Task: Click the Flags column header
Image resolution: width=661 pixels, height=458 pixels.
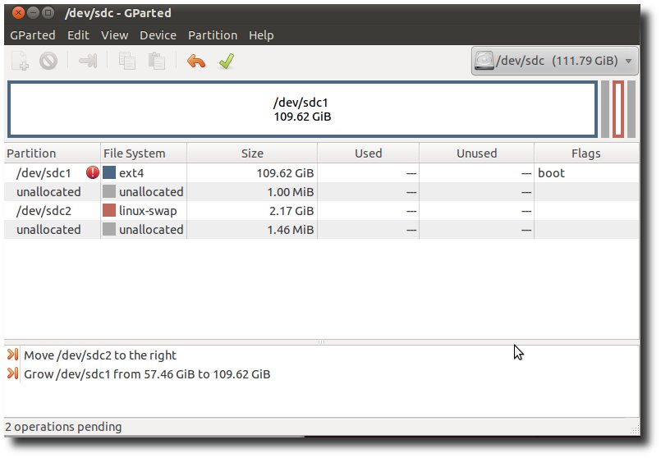Action: click(586, 153)
